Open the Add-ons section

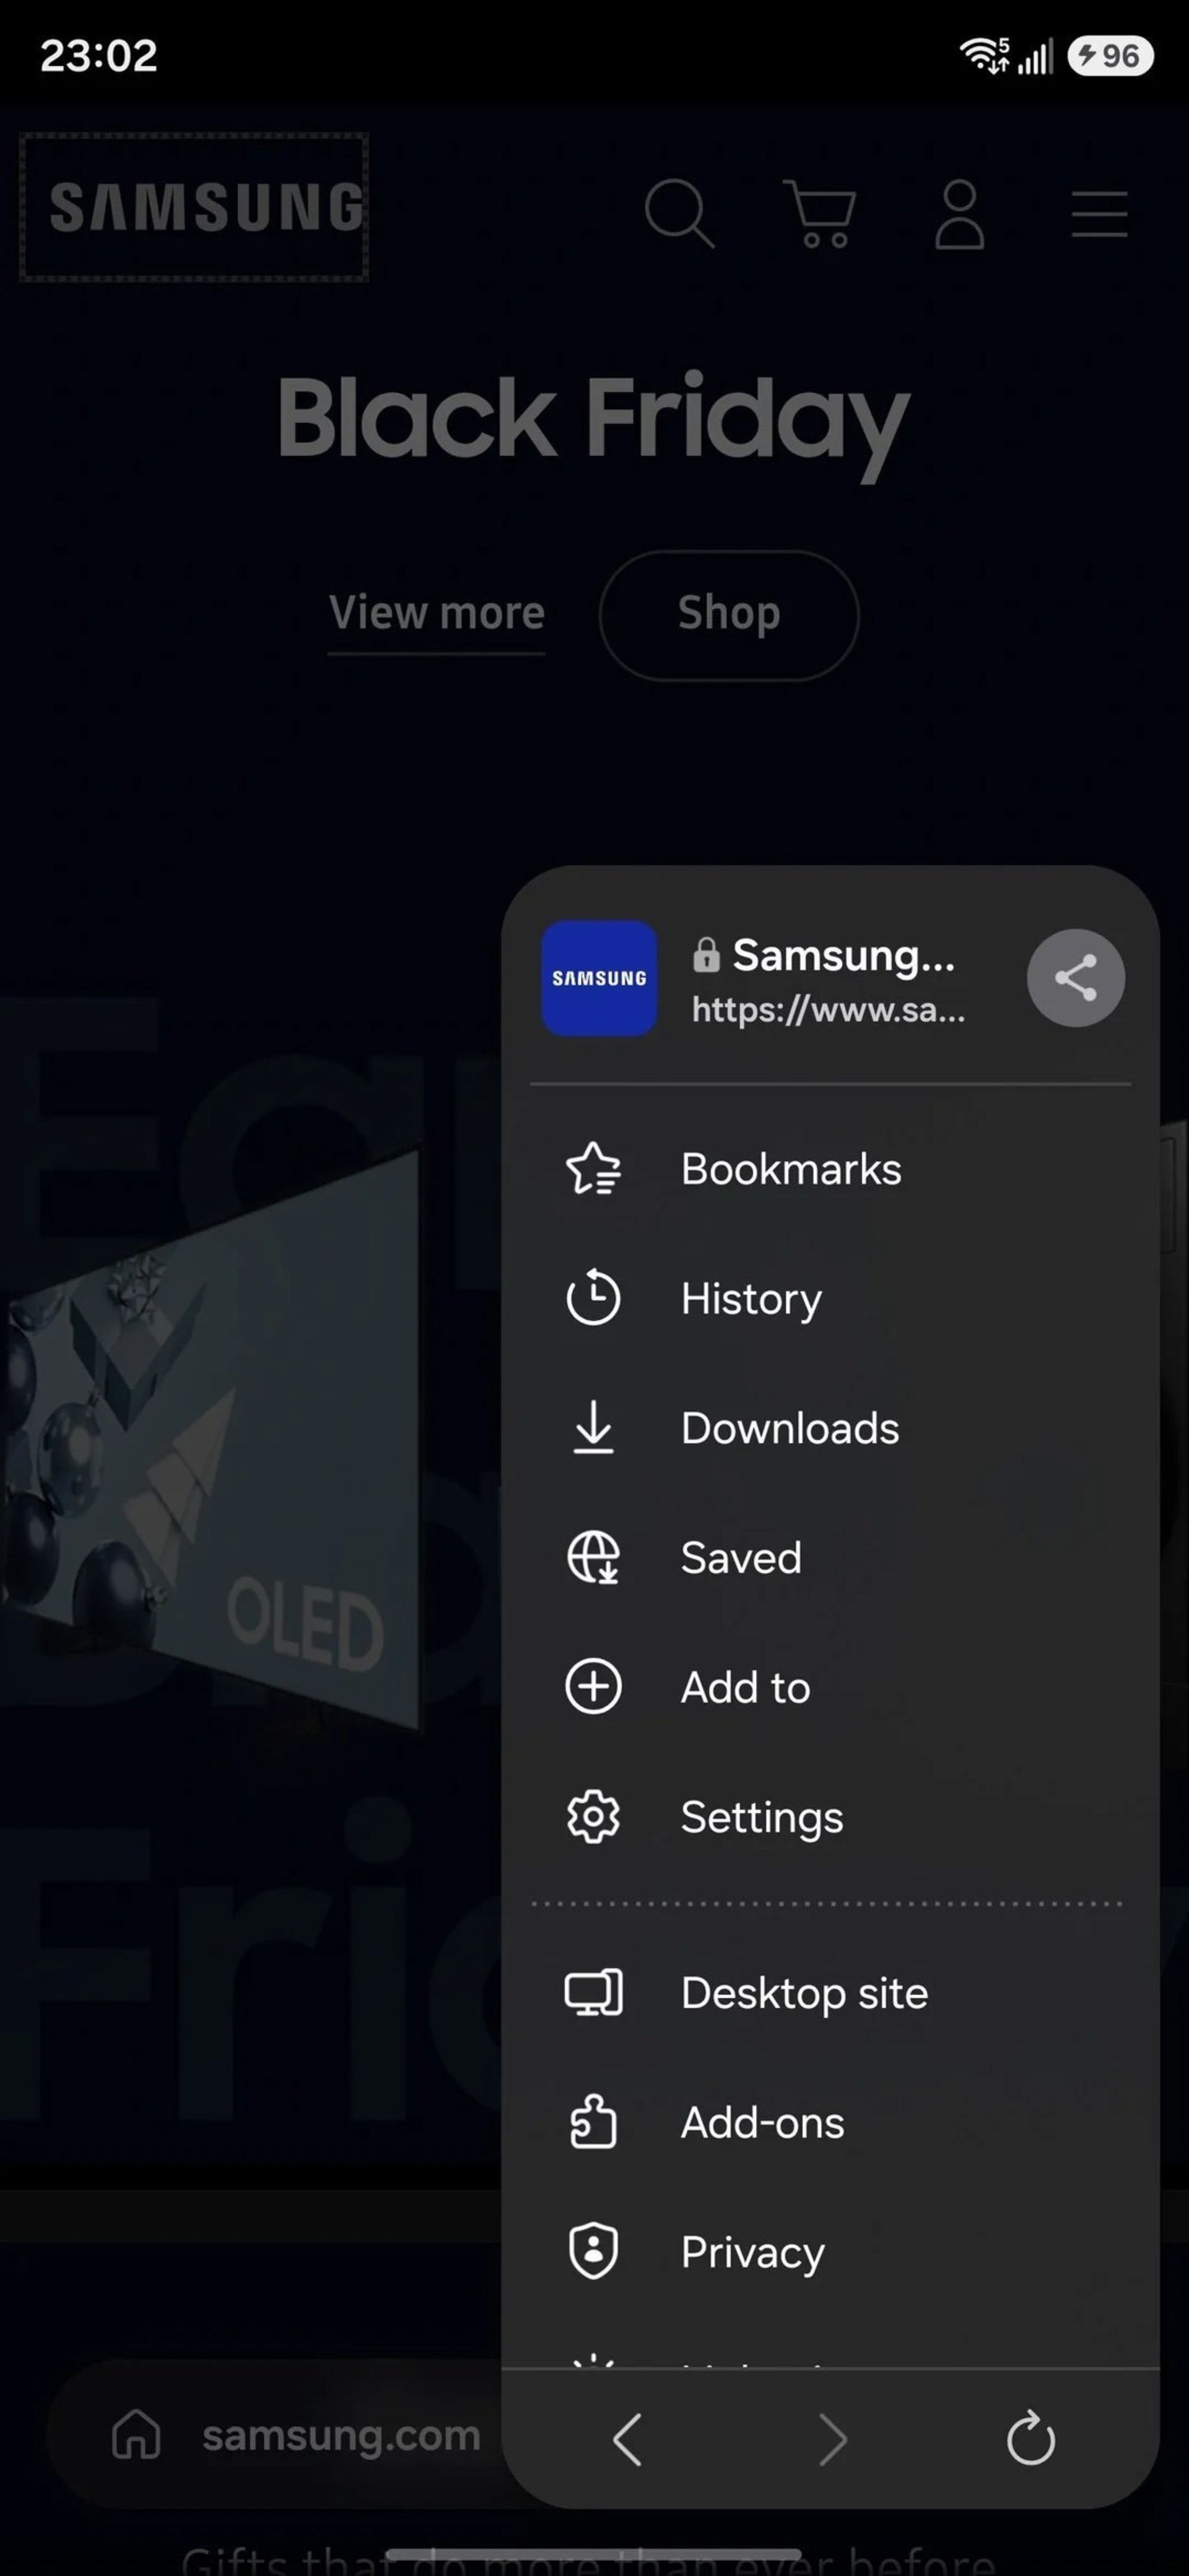(762, 2122)
